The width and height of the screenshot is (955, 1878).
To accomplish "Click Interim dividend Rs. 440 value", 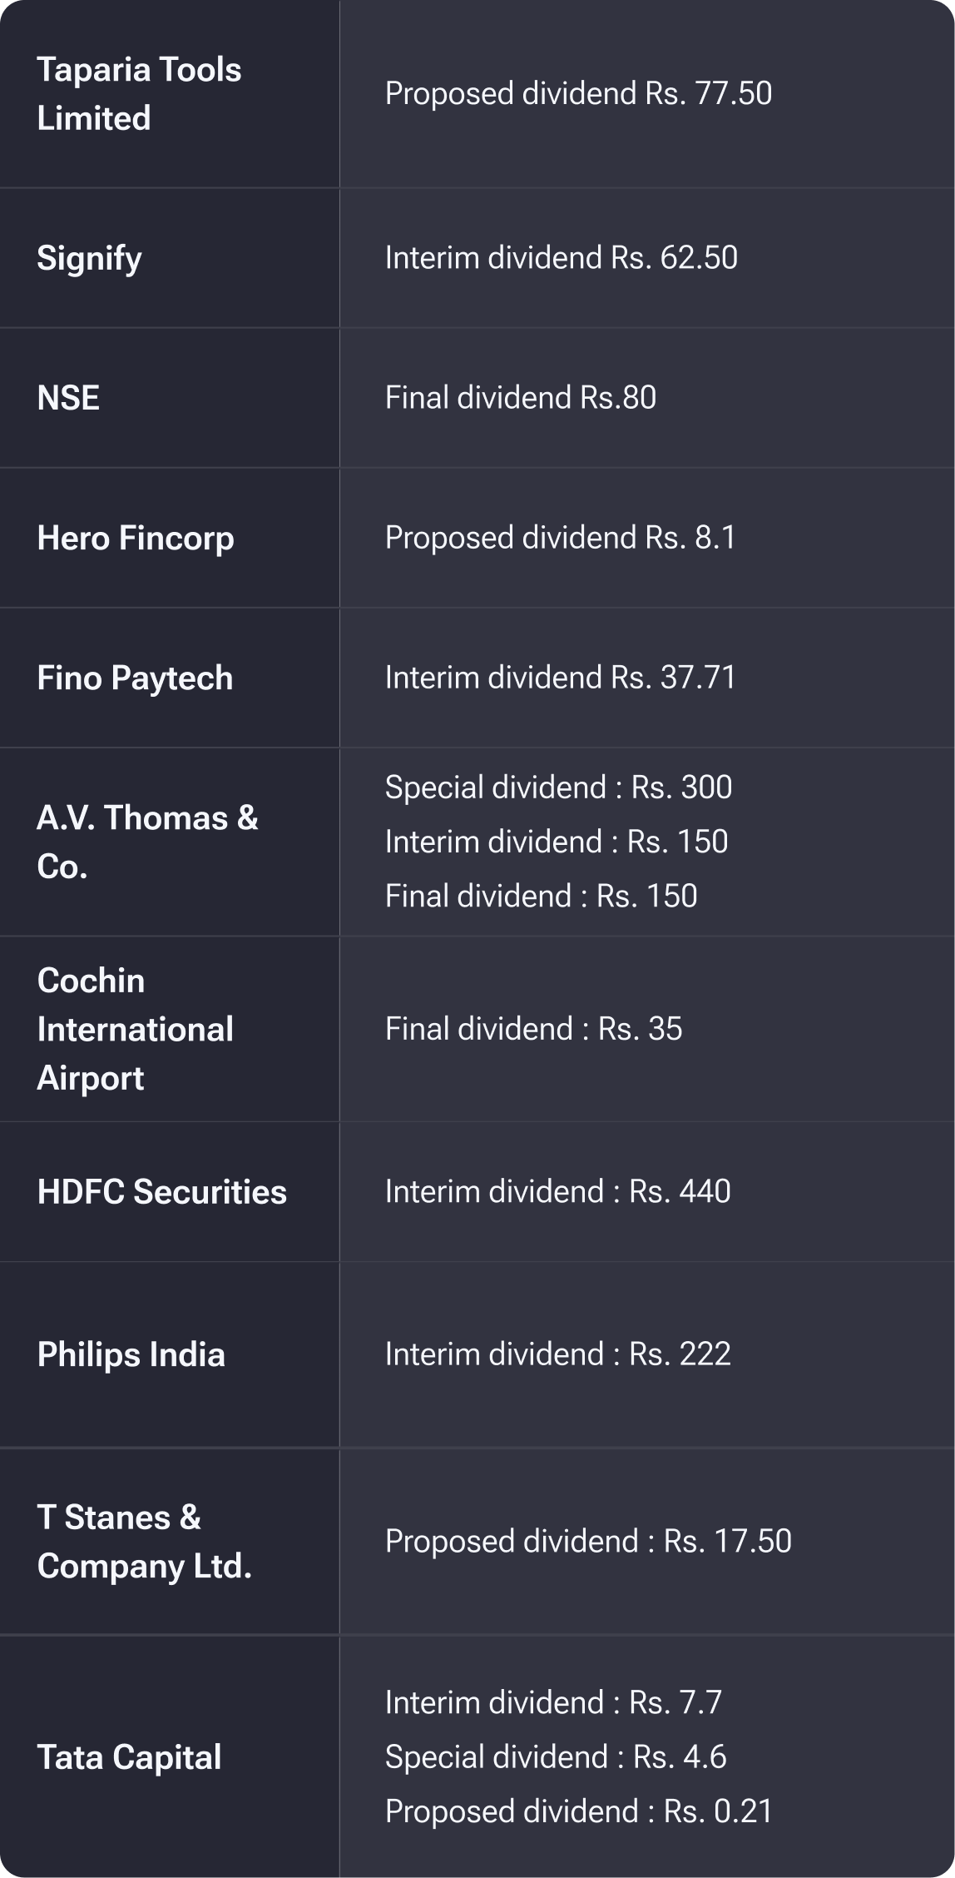I will pos(557,1191).
